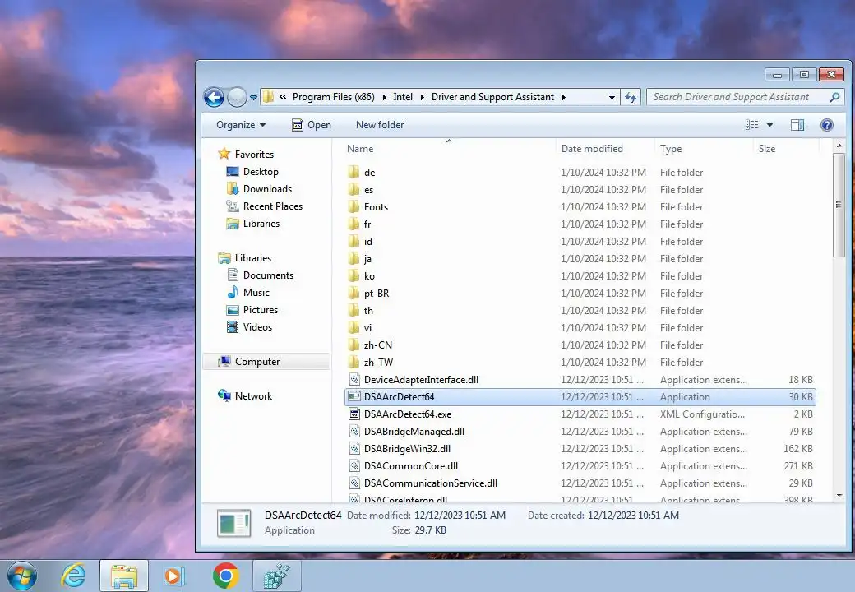Image resolution: width=855 pixels, height=592 pixels.
Task: Show hidden path levels with the double chevron
Action: click(283, 97)
